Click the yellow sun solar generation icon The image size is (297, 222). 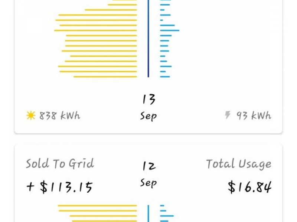[31, 115]
